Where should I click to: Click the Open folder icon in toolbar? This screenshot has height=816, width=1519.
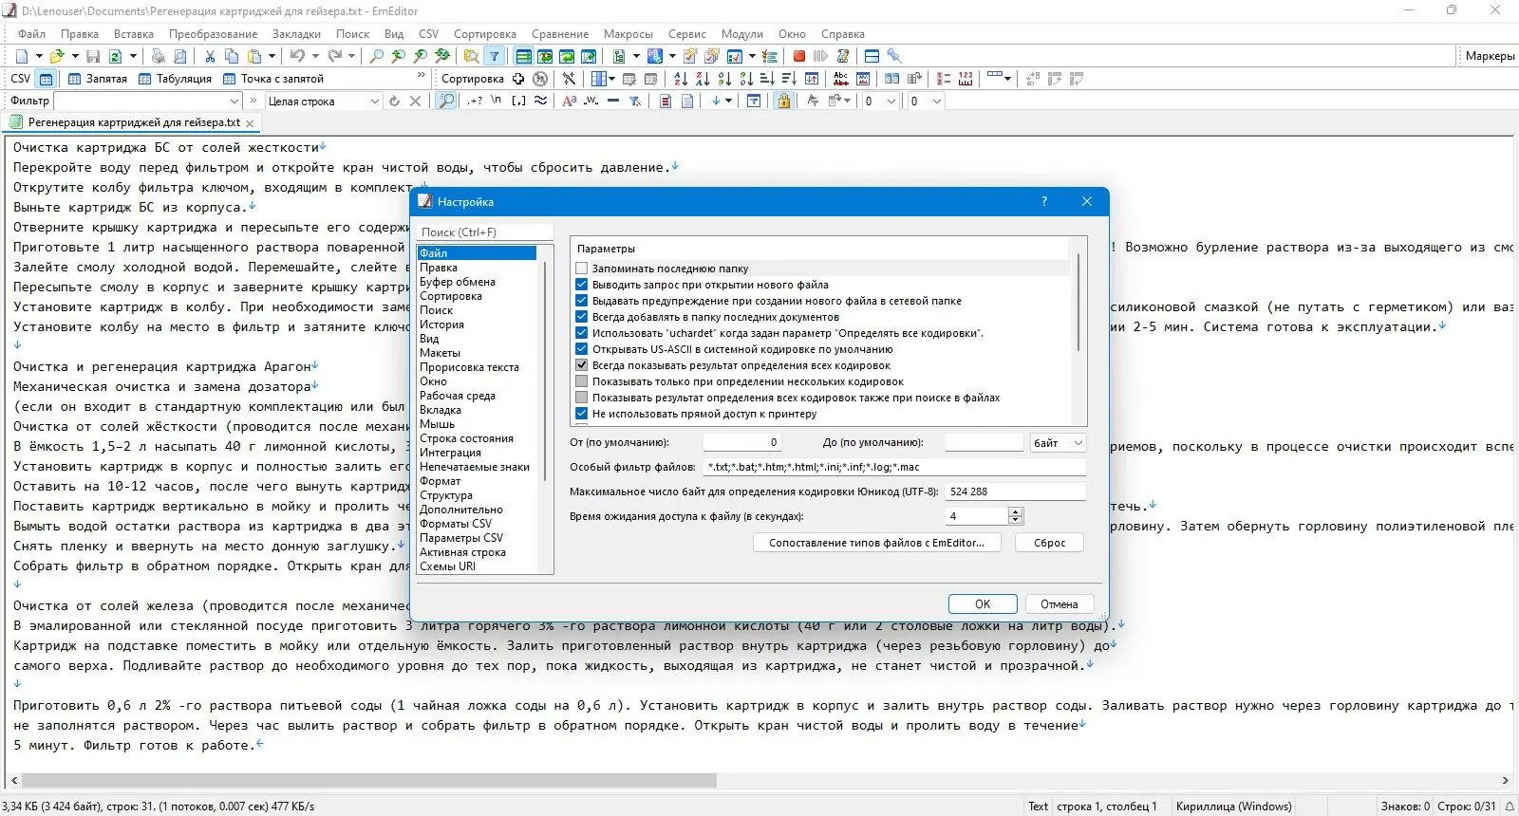pos(57,56)
